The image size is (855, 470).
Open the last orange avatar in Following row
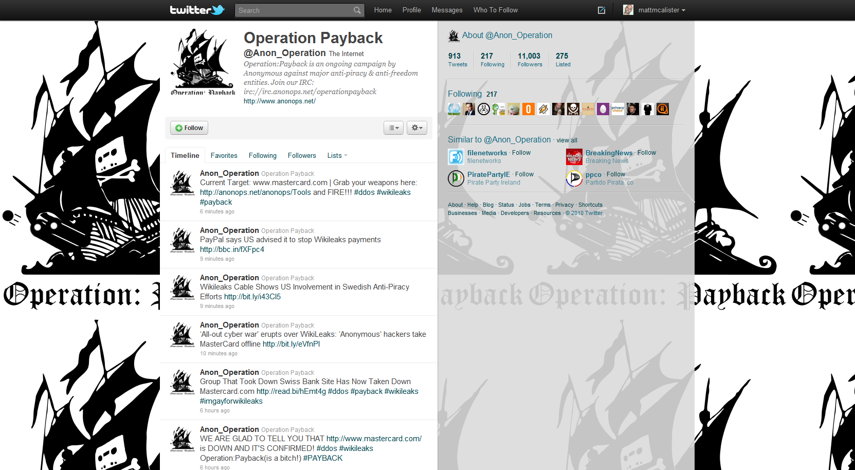[x=663, y=109]
